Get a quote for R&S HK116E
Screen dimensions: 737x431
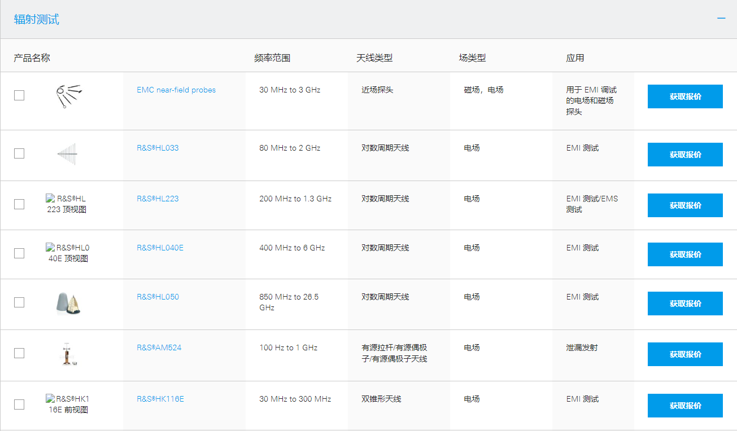(684, 406)
